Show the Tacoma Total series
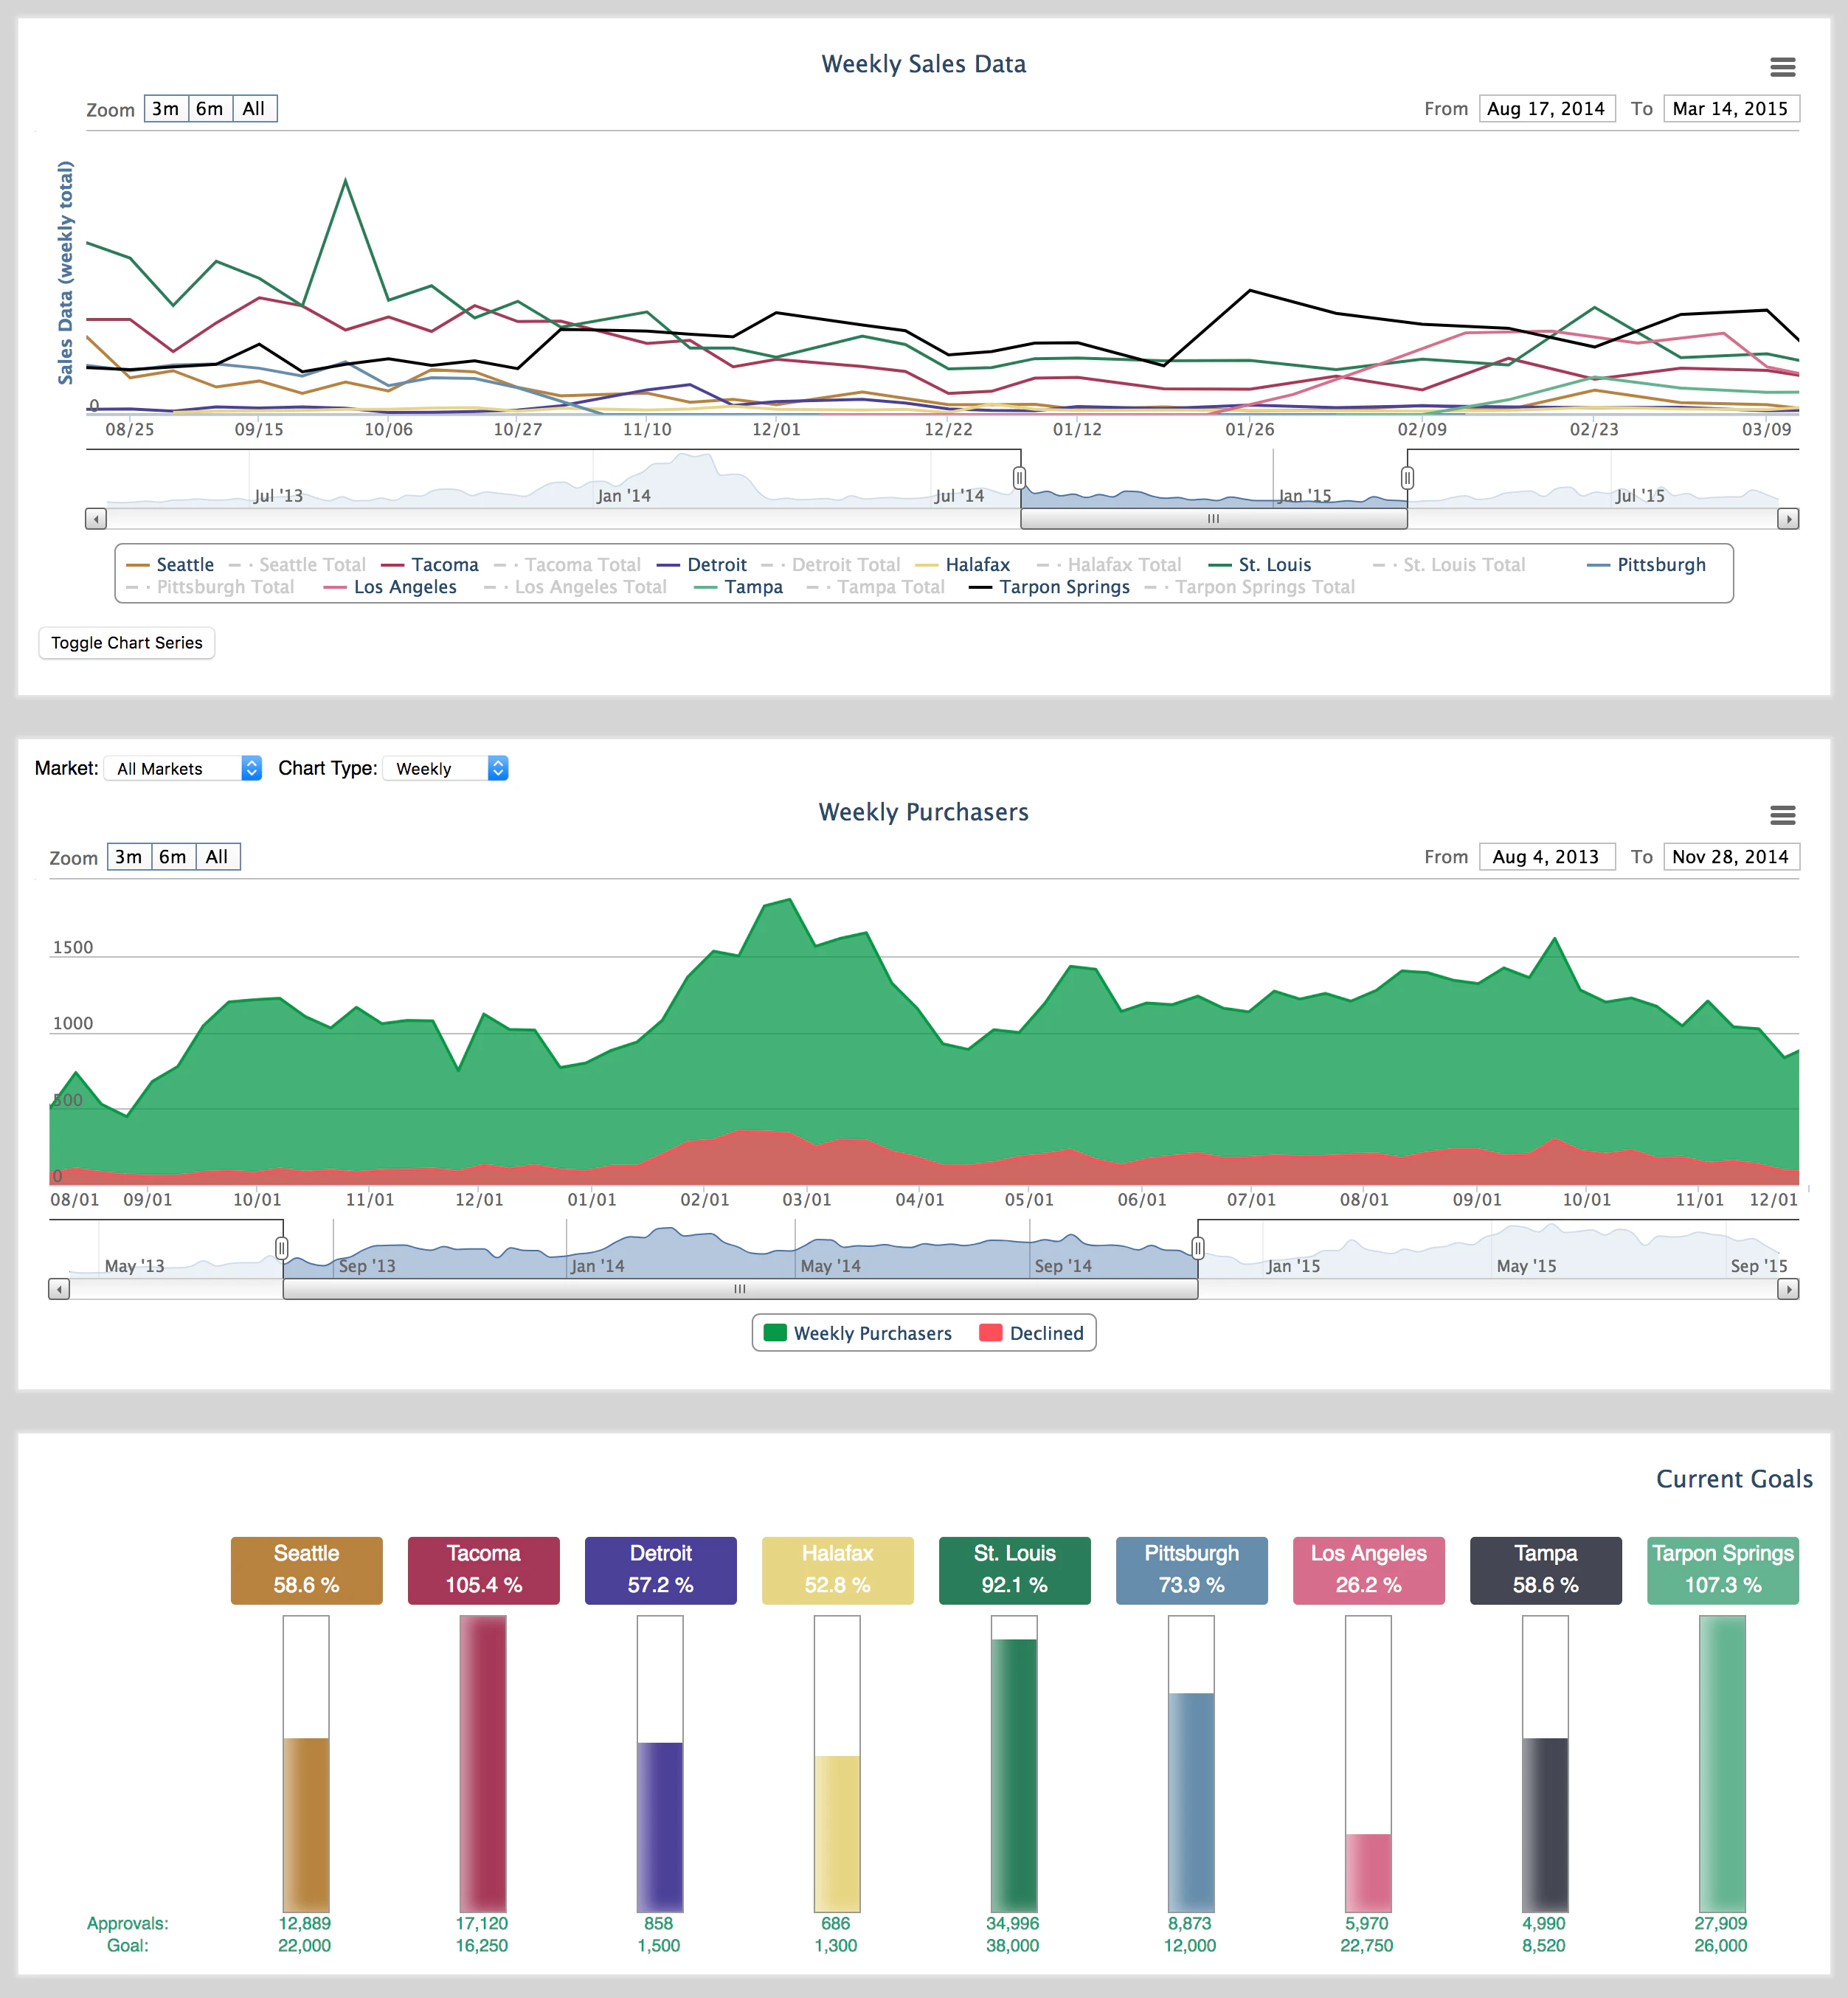 (x=581, y=565)
